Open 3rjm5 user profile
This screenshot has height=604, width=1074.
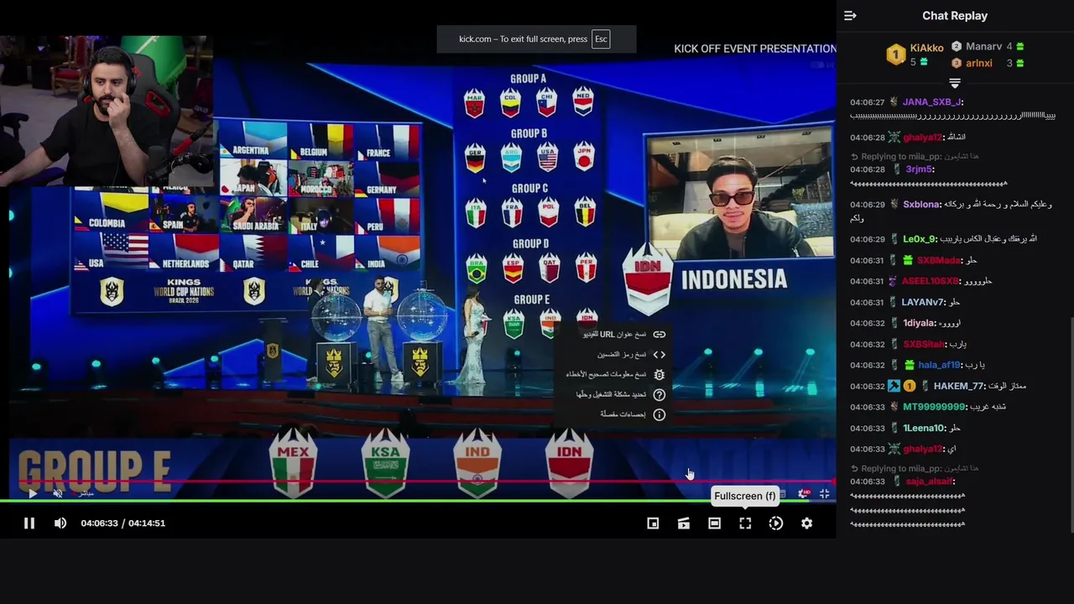pos(920,169)
